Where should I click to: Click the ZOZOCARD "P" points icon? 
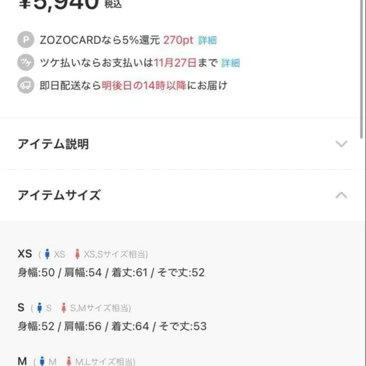click(x=25, y=40)
